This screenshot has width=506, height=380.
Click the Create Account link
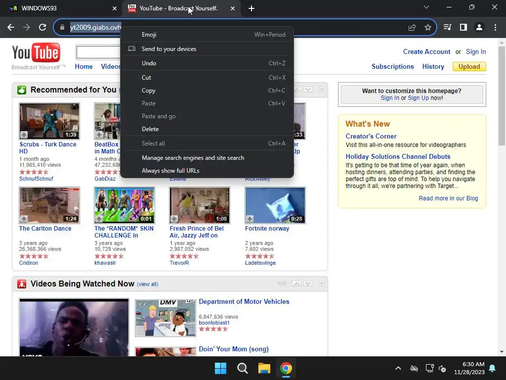point(426,51)
